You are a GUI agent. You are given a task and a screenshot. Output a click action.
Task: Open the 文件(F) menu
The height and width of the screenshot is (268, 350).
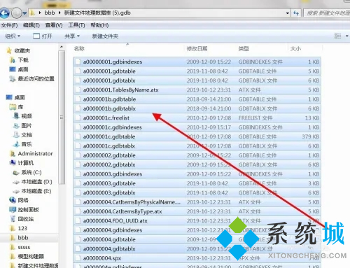9,25
